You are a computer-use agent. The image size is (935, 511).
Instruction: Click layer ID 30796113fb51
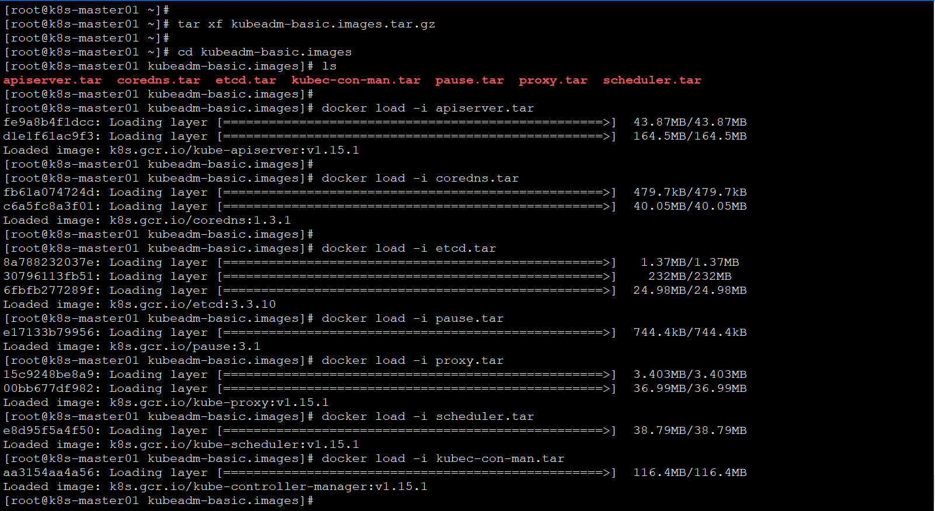point(49,276)
